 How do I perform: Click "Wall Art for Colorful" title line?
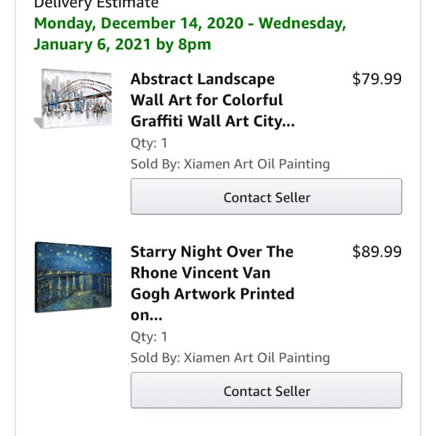(206, 100)
